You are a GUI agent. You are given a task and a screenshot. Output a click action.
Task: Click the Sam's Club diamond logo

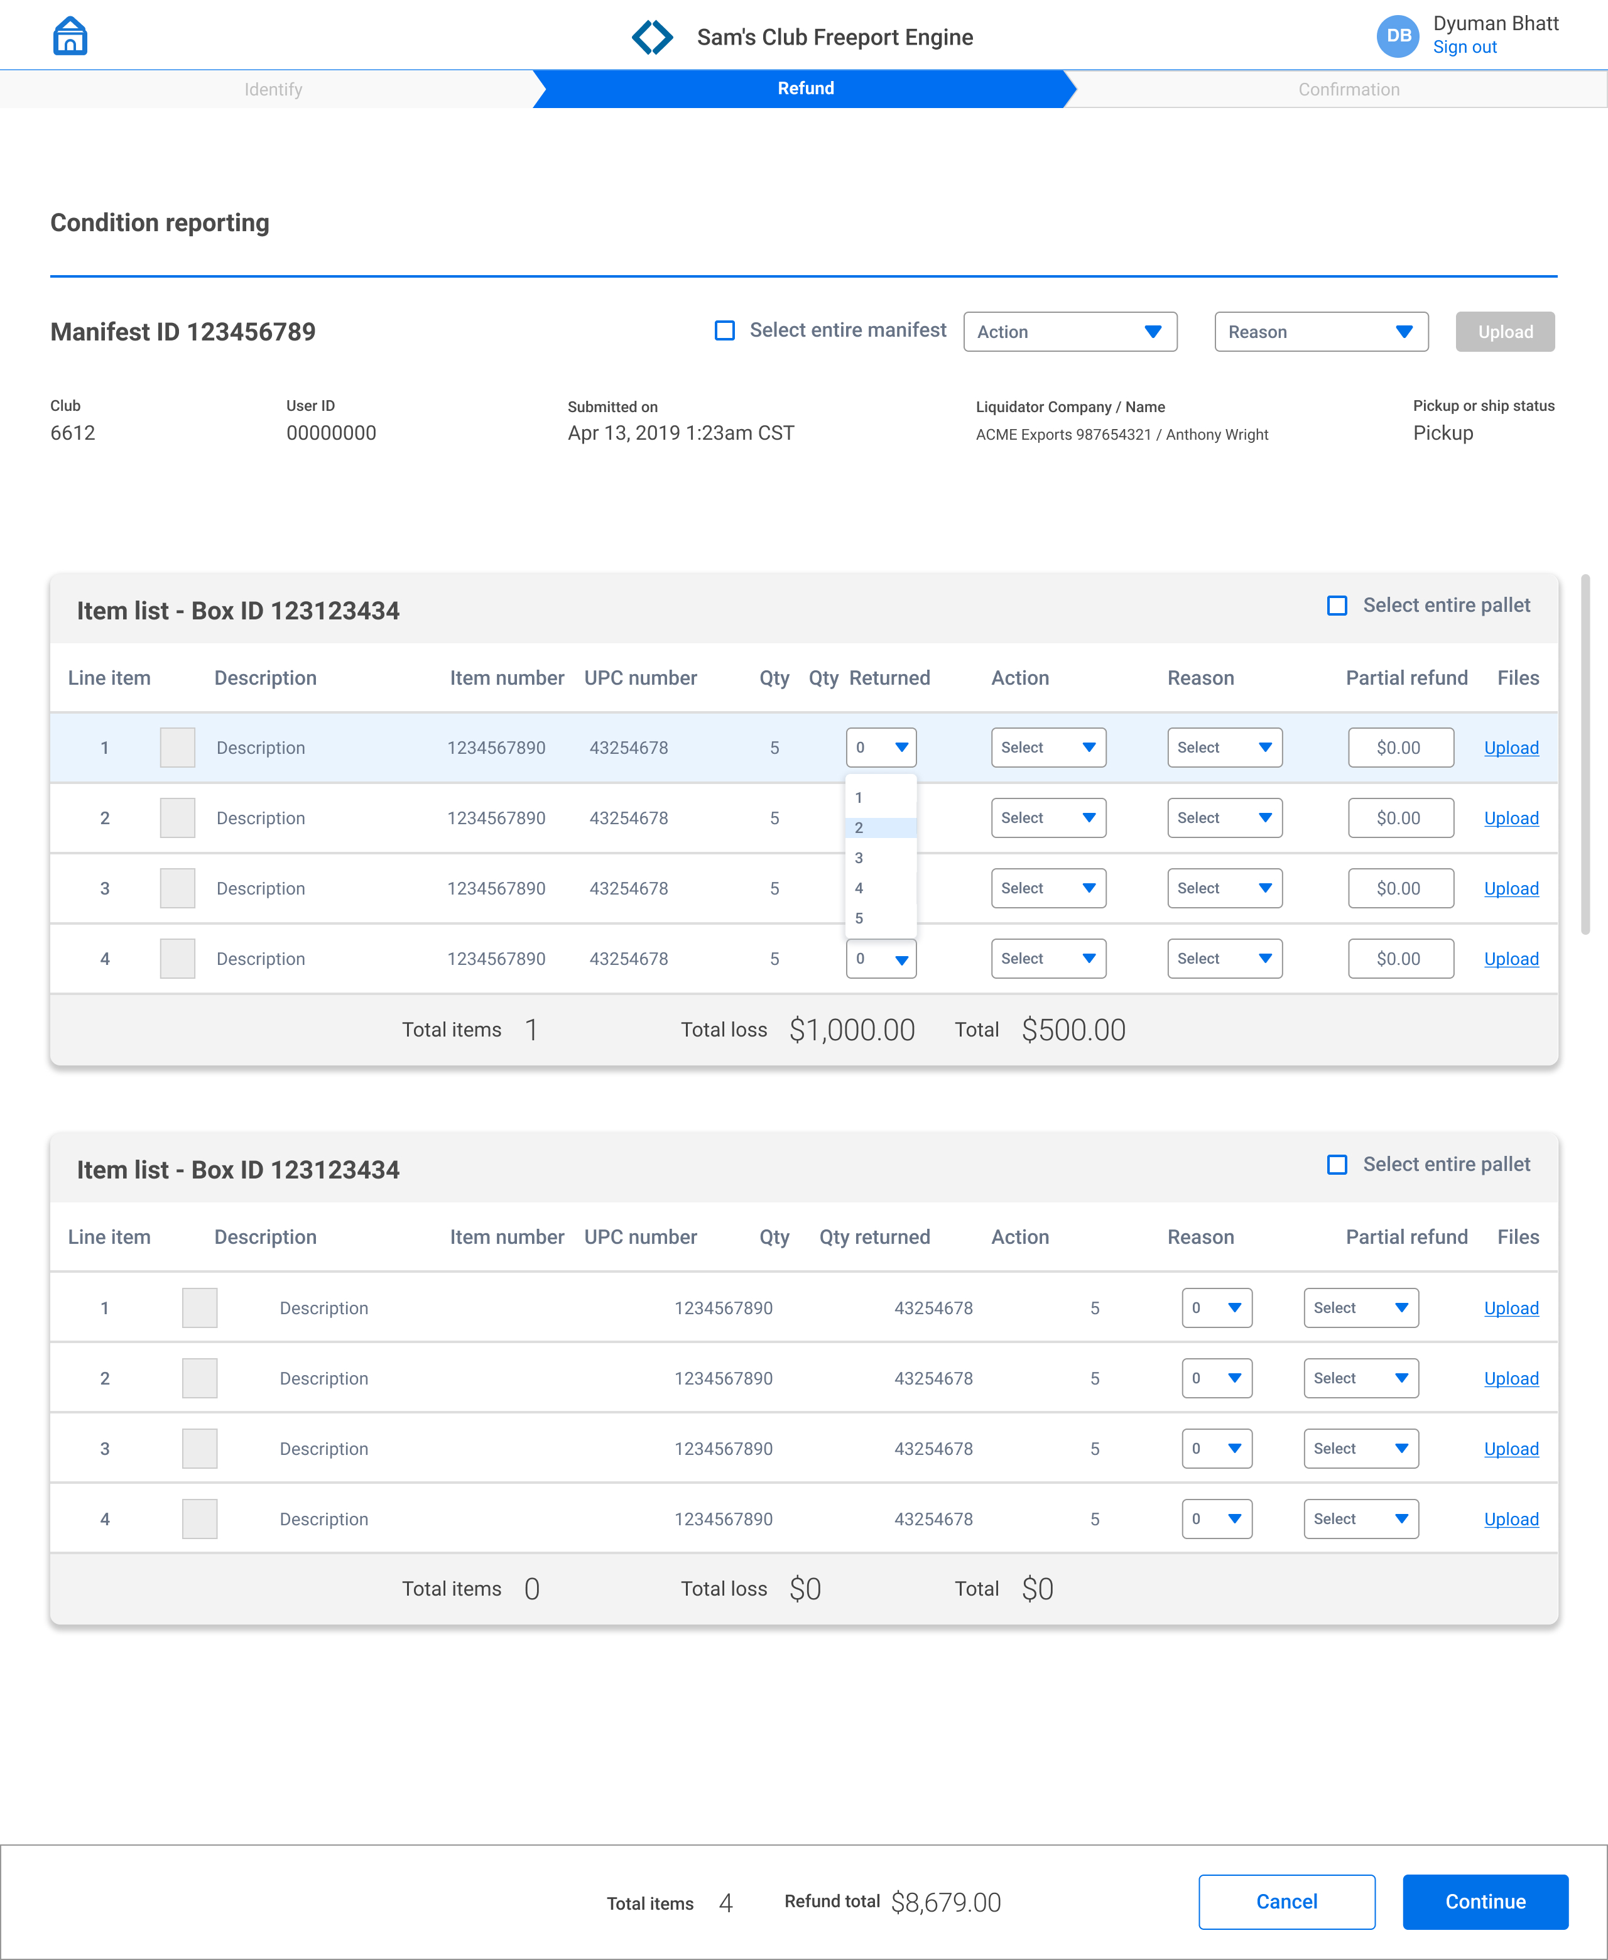pyautogui.click(x=652, y=37)
